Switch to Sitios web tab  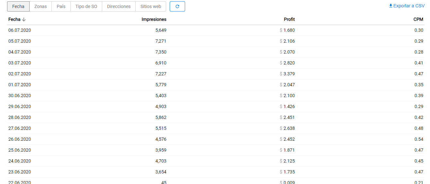tap(151, 6)
